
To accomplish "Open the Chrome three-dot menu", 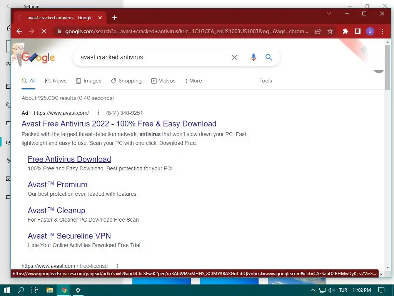I will (x=382, y=31).
